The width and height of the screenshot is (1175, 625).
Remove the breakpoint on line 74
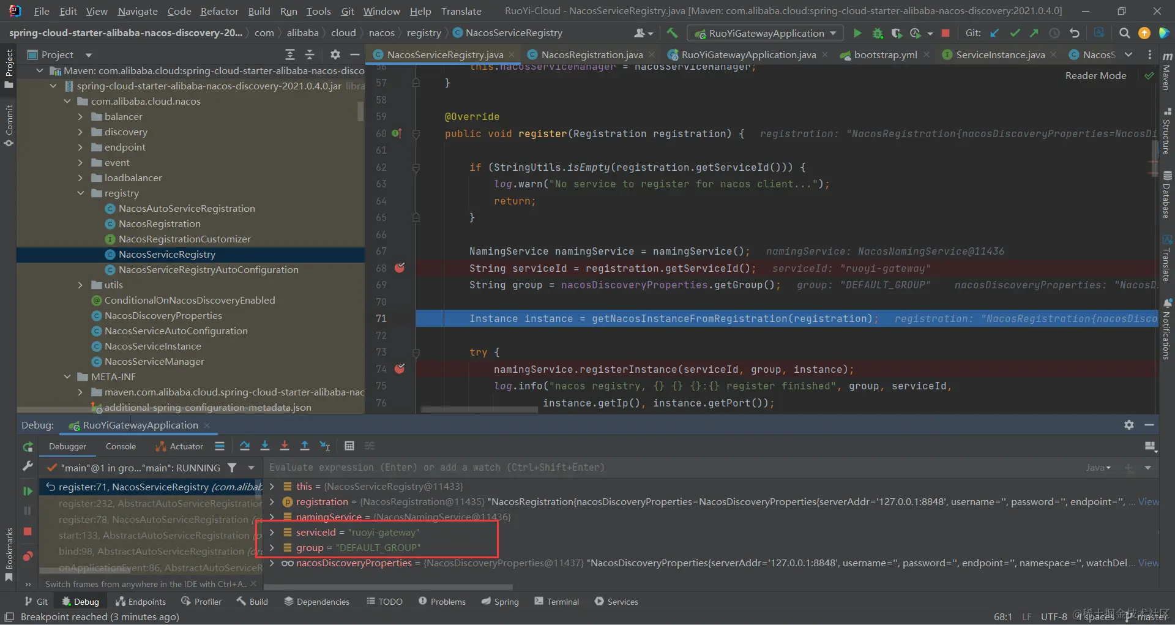(400, 369)
